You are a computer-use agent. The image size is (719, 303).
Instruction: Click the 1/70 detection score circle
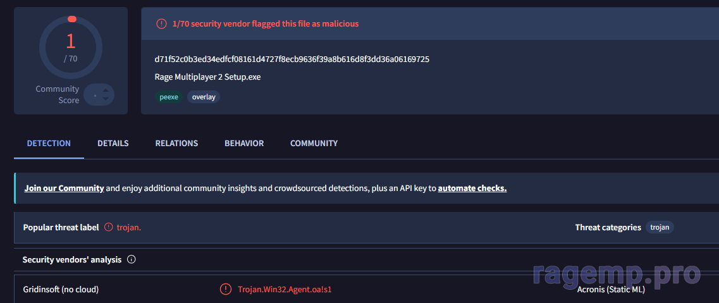[71, 47]
